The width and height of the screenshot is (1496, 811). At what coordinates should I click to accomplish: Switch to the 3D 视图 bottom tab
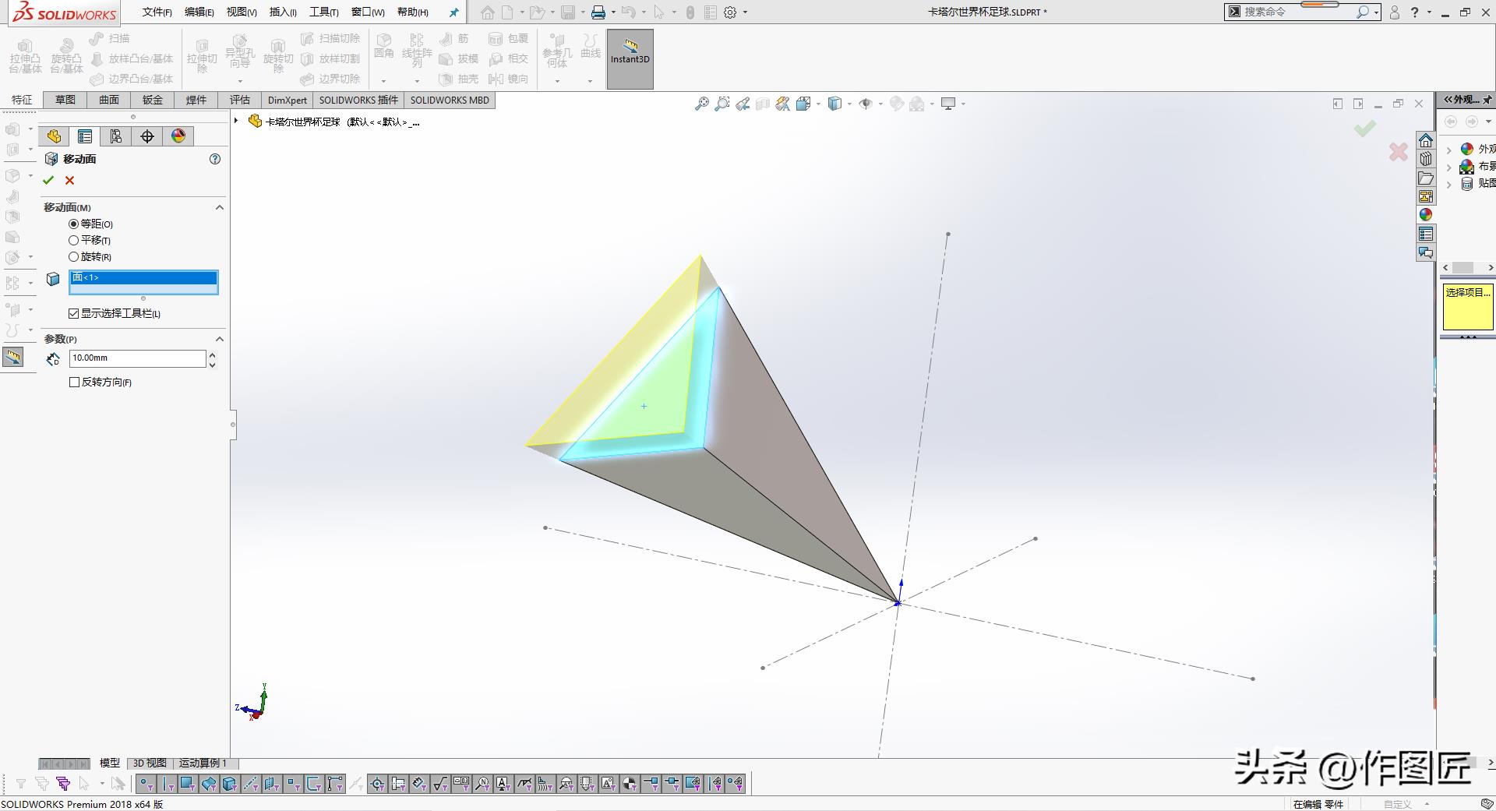(x=150, y=763)
